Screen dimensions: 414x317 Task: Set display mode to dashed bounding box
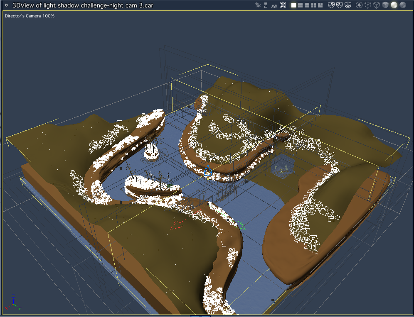click(x=368, y=5)
